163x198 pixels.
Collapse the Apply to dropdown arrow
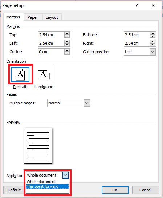click(65, 175)
